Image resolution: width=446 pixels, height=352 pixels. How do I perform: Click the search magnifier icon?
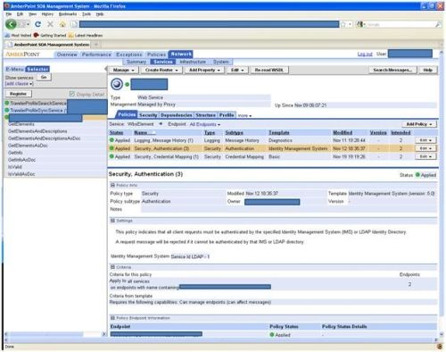tap(438, 24)
